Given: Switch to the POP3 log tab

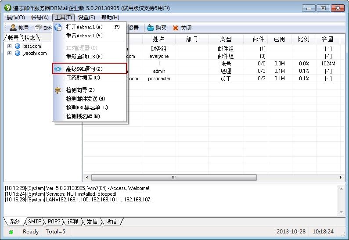Looking at the screenshot, I should [54, 222].
